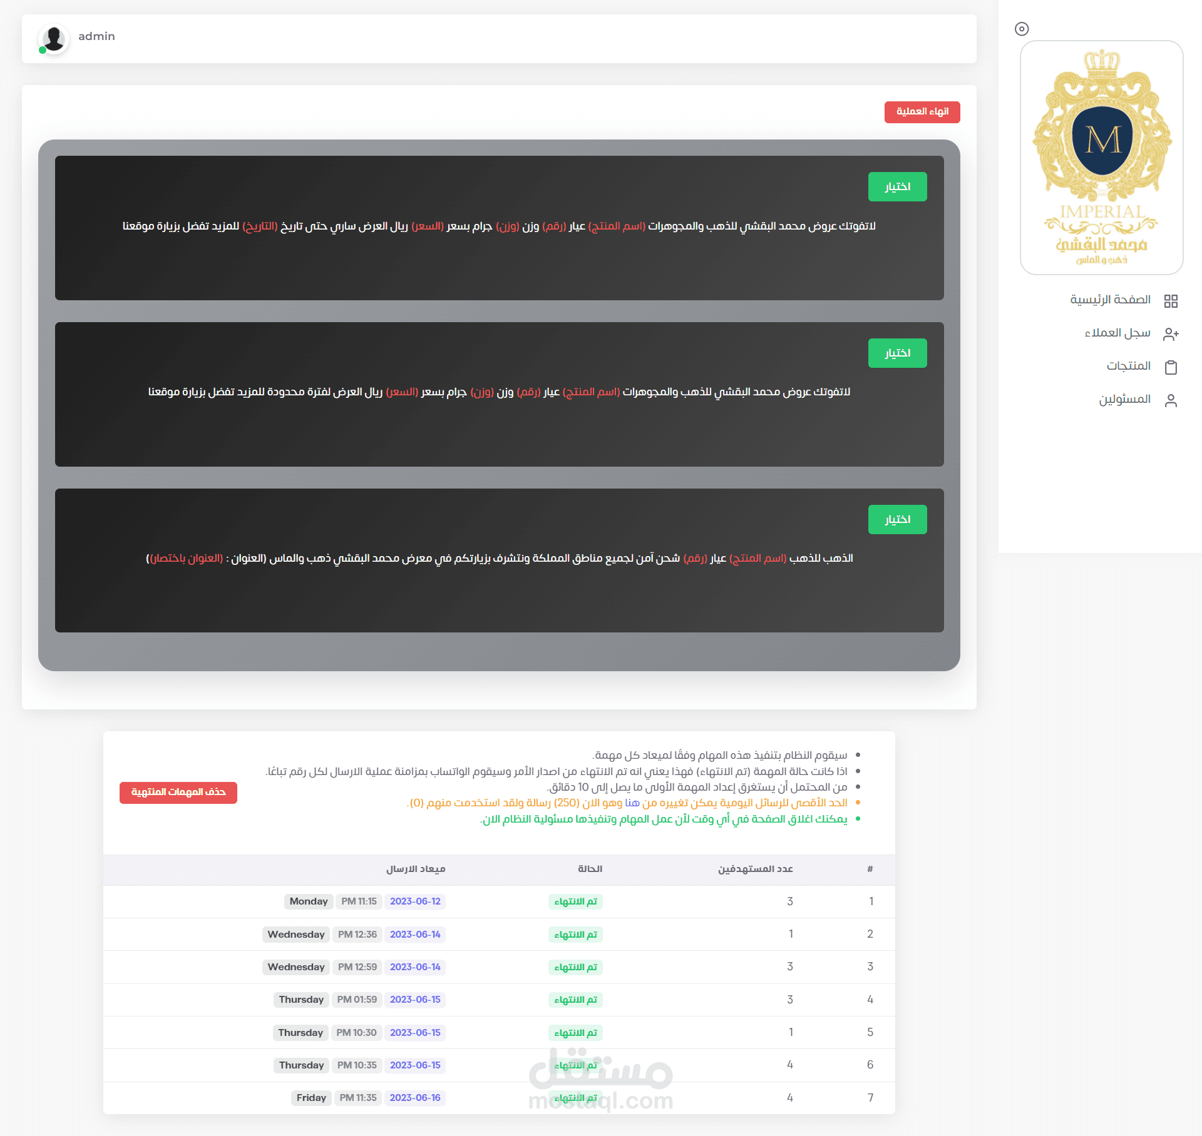
Task: Click the blue هنا link
Action: 632,803
